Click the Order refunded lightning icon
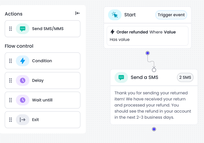Screen dimensions: 204x143 112,32
